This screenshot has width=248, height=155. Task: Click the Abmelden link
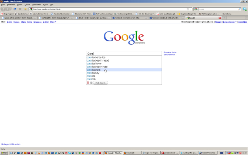tap(243, 22)
